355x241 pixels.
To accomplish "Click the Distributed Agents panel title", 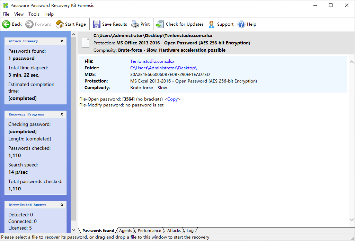I will tap(27, 205).
